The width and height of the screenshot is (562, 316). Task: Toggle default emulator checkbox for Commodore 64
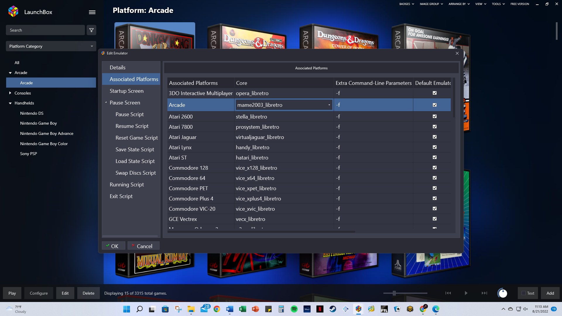tap(434, 178)
